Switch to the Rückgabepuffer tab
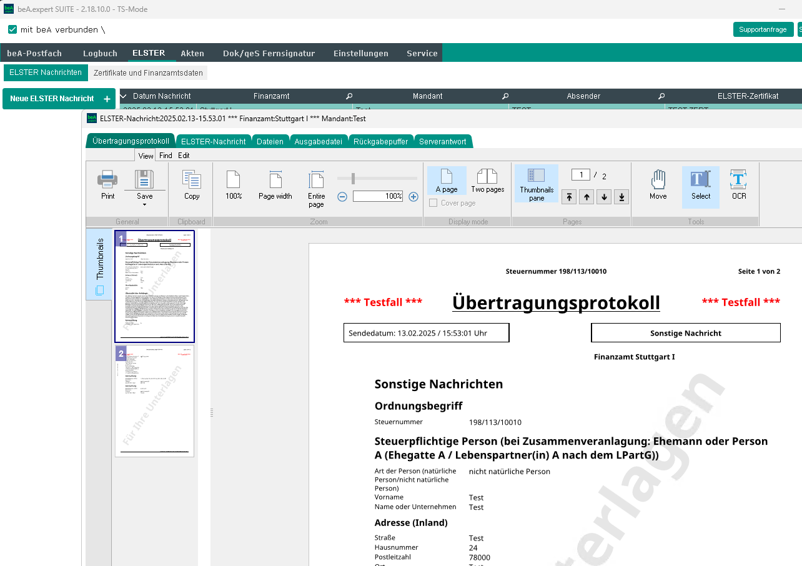 tap(381, 141)
